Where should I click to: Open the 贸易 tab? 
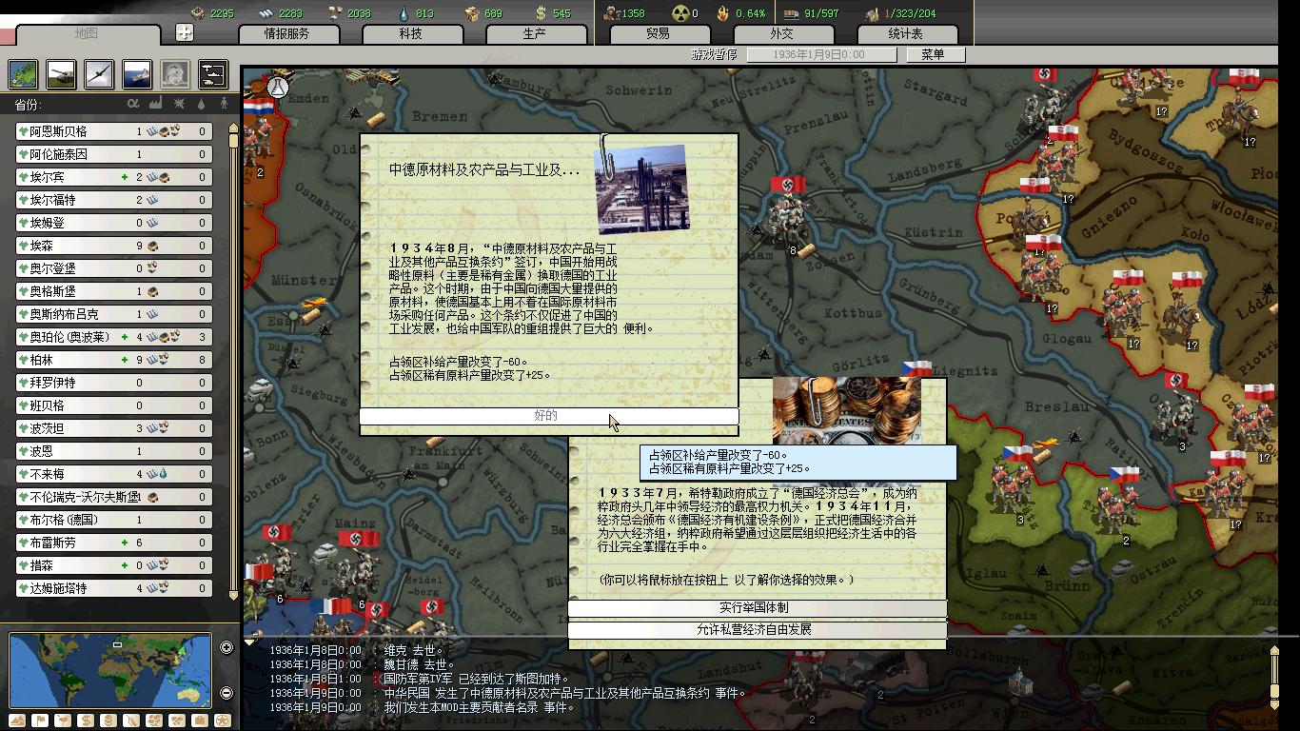(659, 34)
